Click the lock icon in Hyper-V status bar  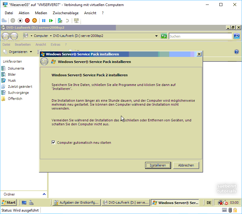235,210
